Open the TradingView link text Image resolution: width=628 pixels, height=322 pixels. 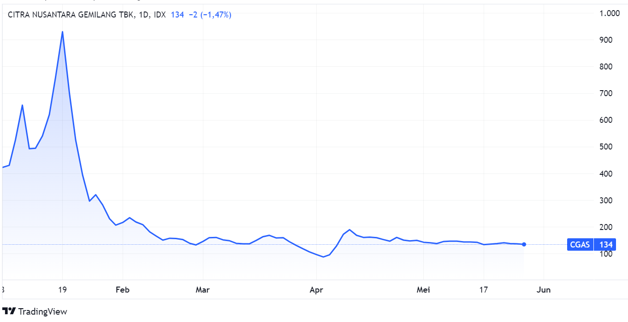pos(42,311)
